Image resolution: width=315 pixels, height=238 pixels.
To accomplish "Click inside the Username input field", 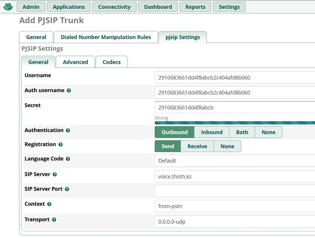I will tap(233, 77).
